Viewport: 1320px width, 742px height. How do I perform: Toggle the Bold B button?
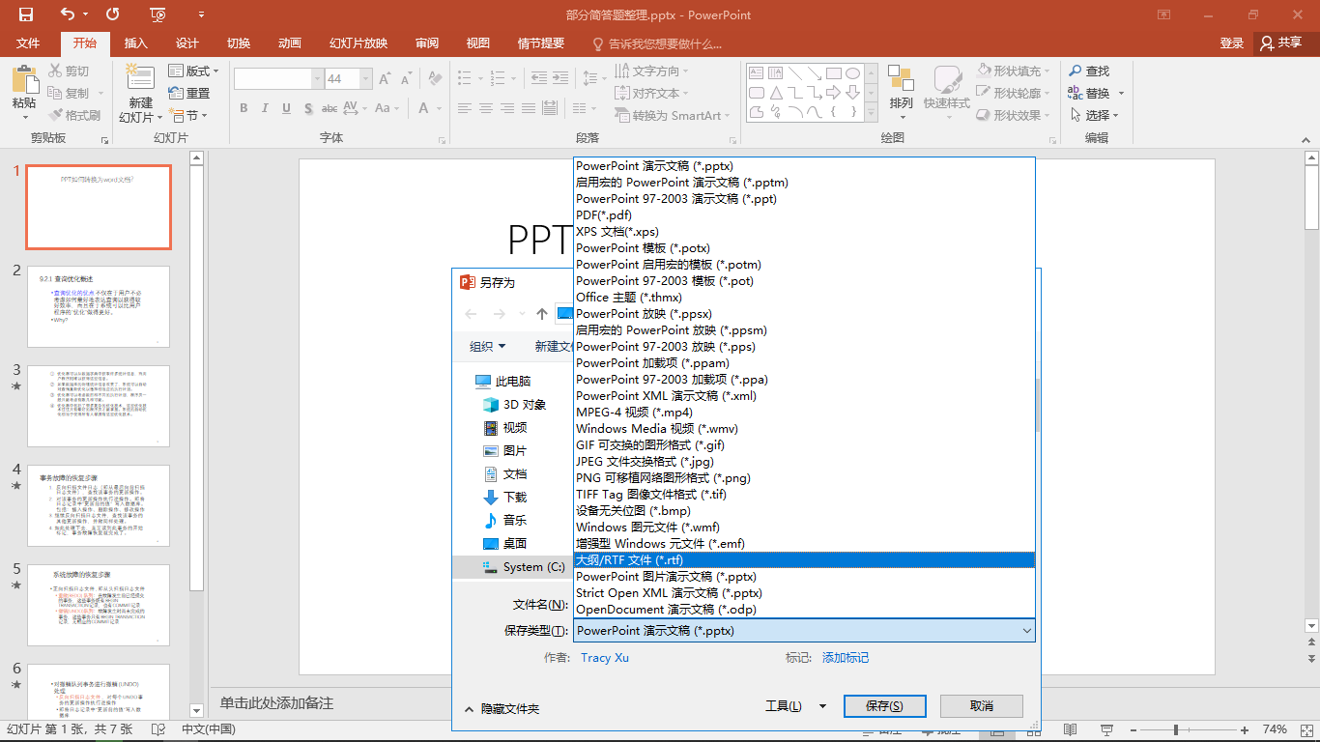tap(244, 108)
